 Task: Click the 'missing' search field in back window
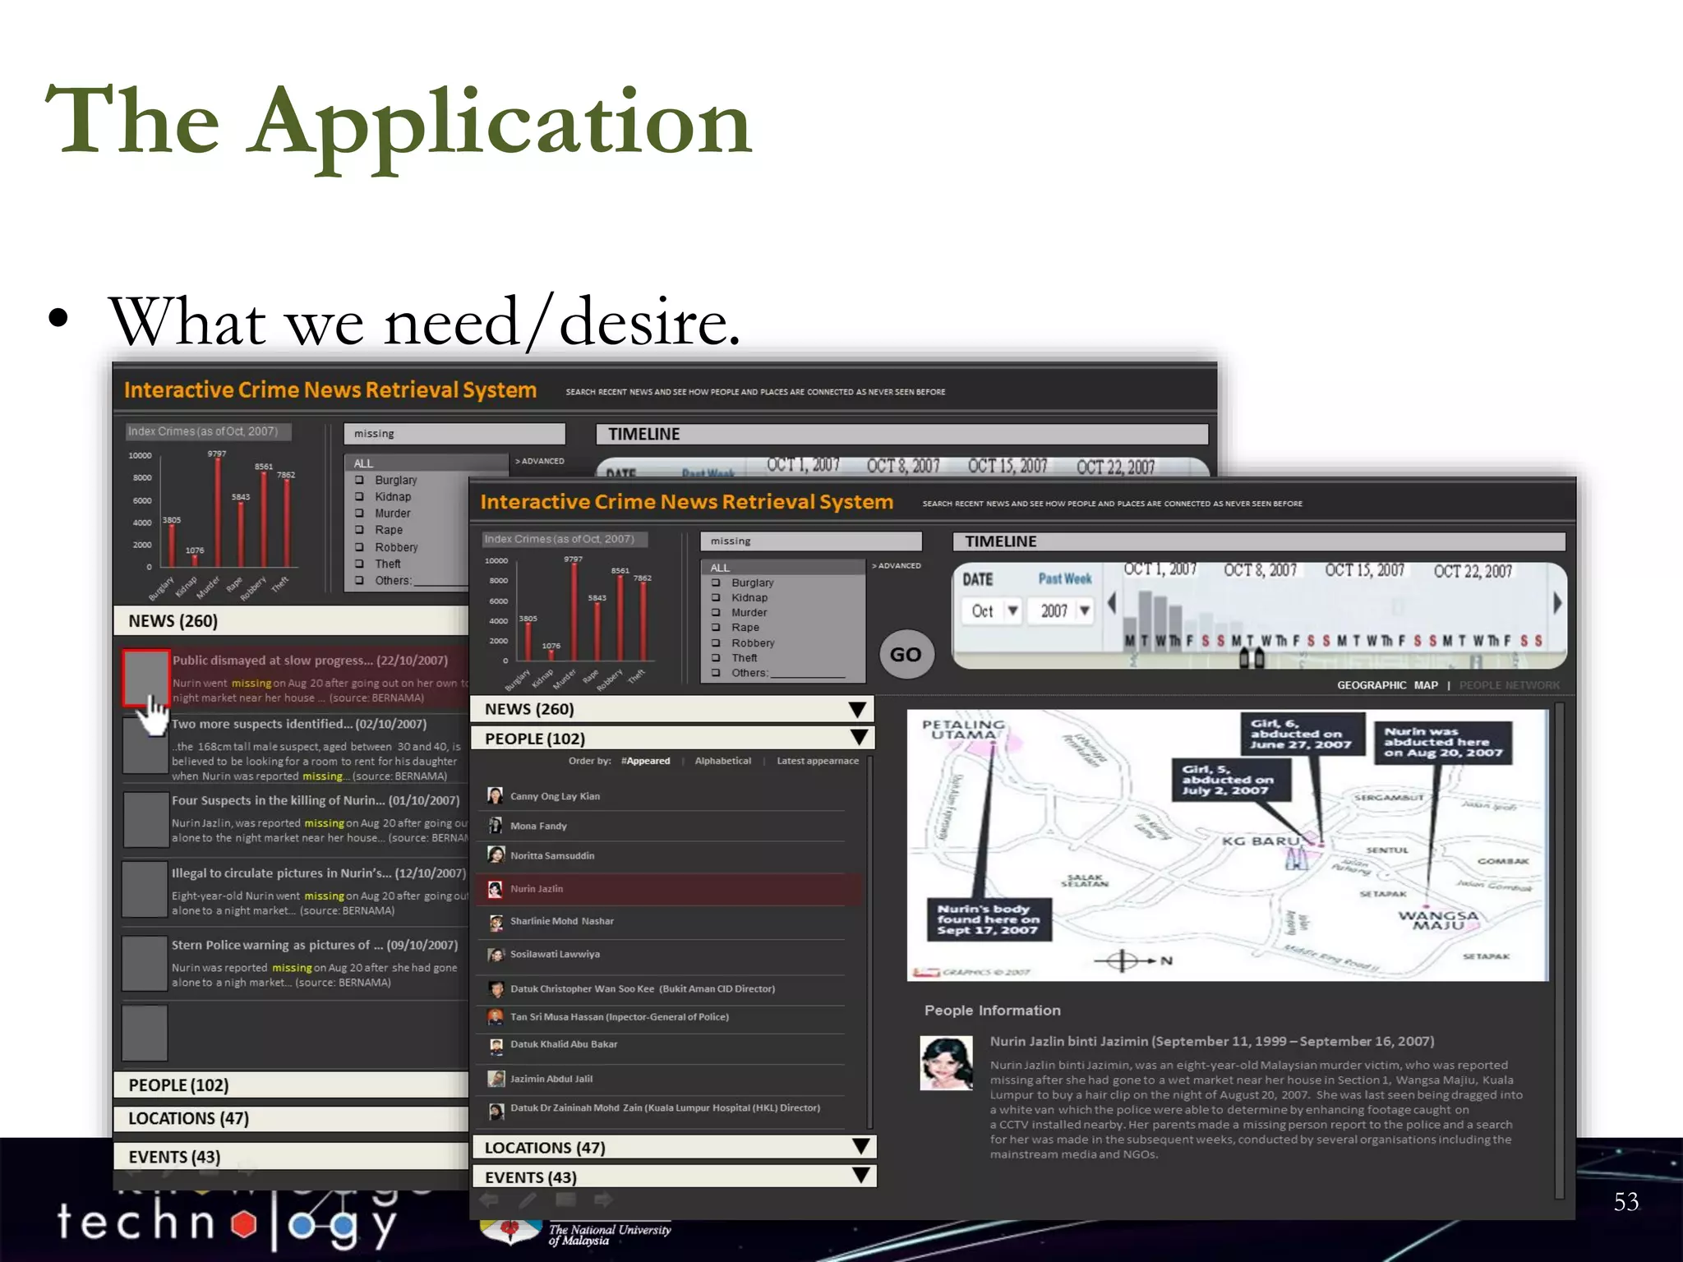coord(454,434)
